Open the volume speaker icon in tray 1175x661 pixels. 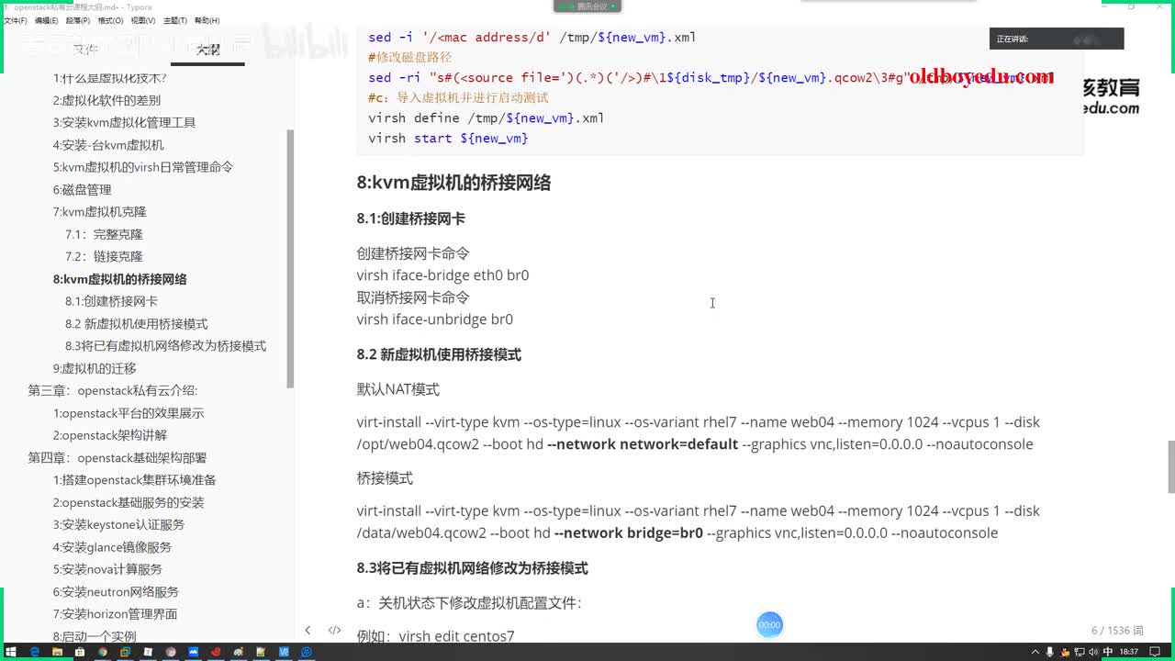click(1093, 652)
